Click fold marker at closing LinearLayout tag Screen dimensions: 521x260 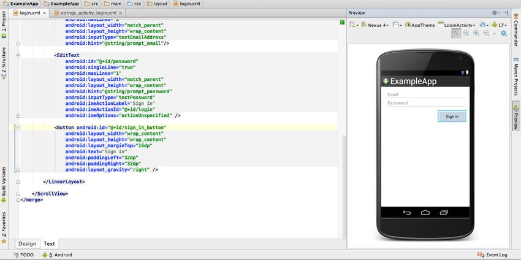[x=18, y=182]
